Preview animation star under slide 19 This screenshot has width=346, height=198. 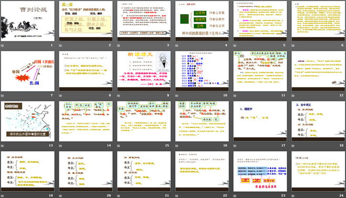[x=3, y=196]
